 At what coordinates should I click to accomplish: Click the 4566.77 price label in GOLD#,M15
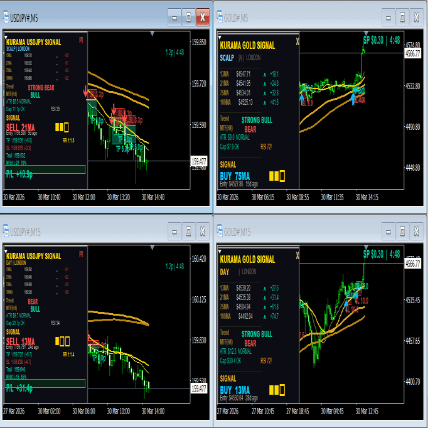412,264
